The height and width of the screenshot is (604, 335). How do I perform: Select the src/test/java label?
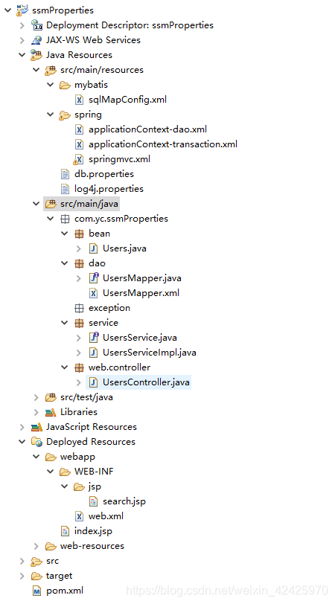pyautogui.click(x=87, y=397)
